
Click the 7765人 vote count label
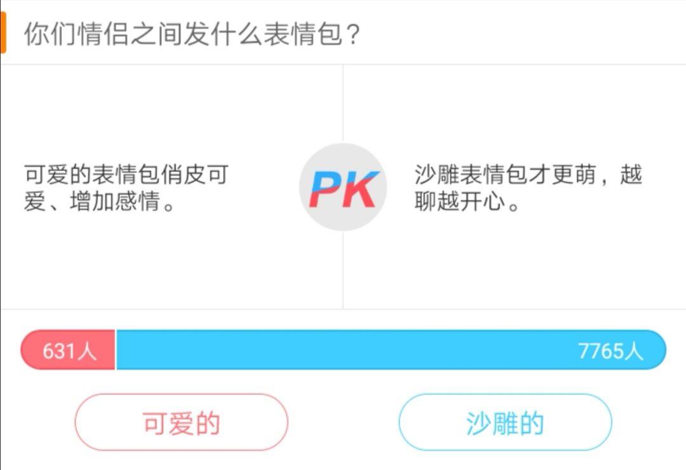[610, 351]
